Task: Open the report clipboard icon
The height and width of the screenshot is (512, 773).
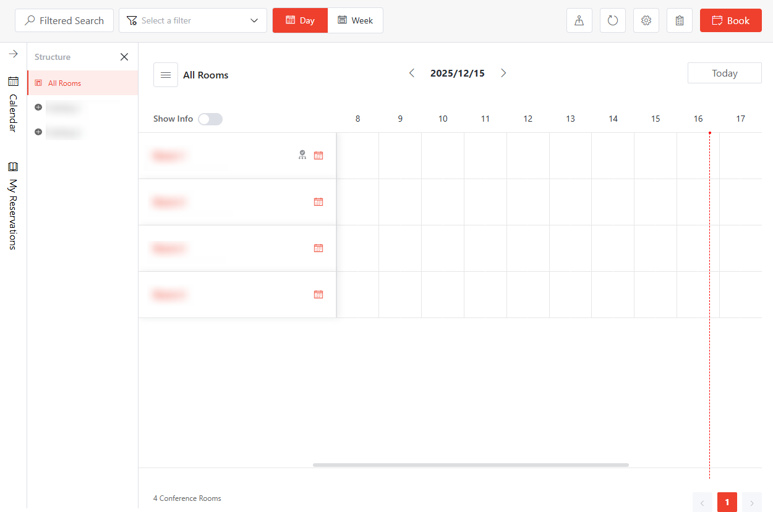Action: (680, 20)
